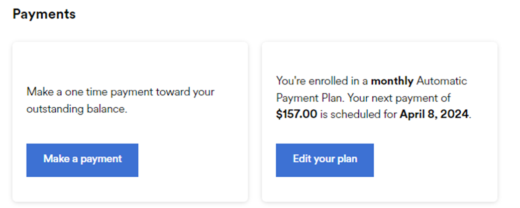
Task: Click blank space right of Edit your plan button
Action: (433, 160)
